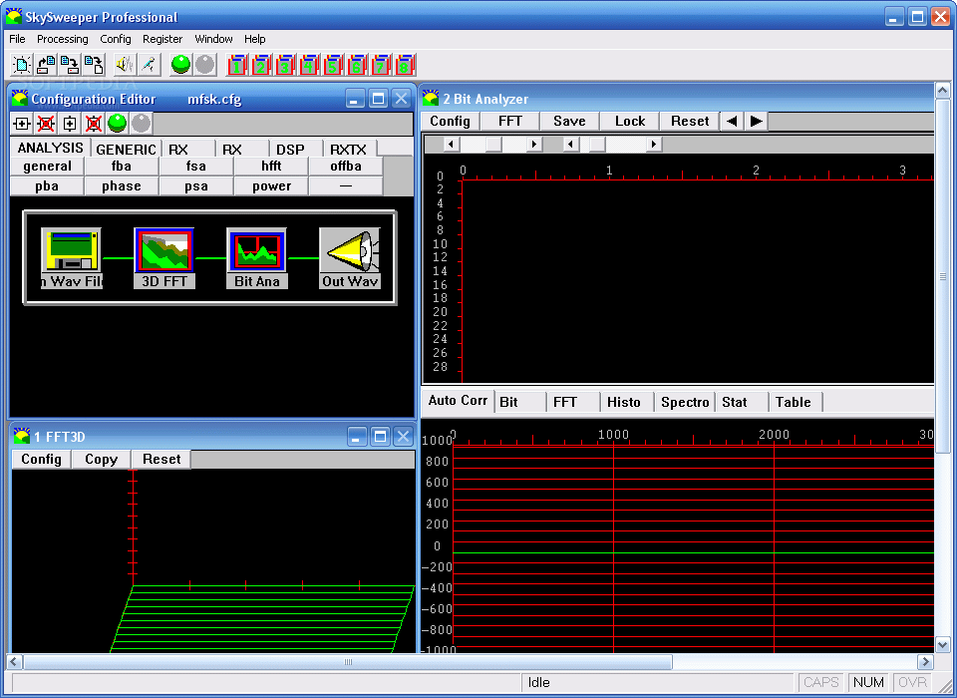Click the vertical scrollbar down arrow at right
The image size is (957, 698).
tap(942, 644)
